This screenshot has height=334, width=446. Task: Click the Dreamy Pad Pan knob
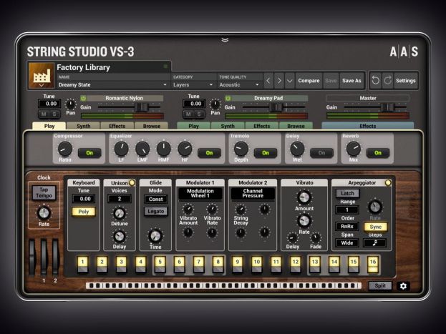click(215, 104)
